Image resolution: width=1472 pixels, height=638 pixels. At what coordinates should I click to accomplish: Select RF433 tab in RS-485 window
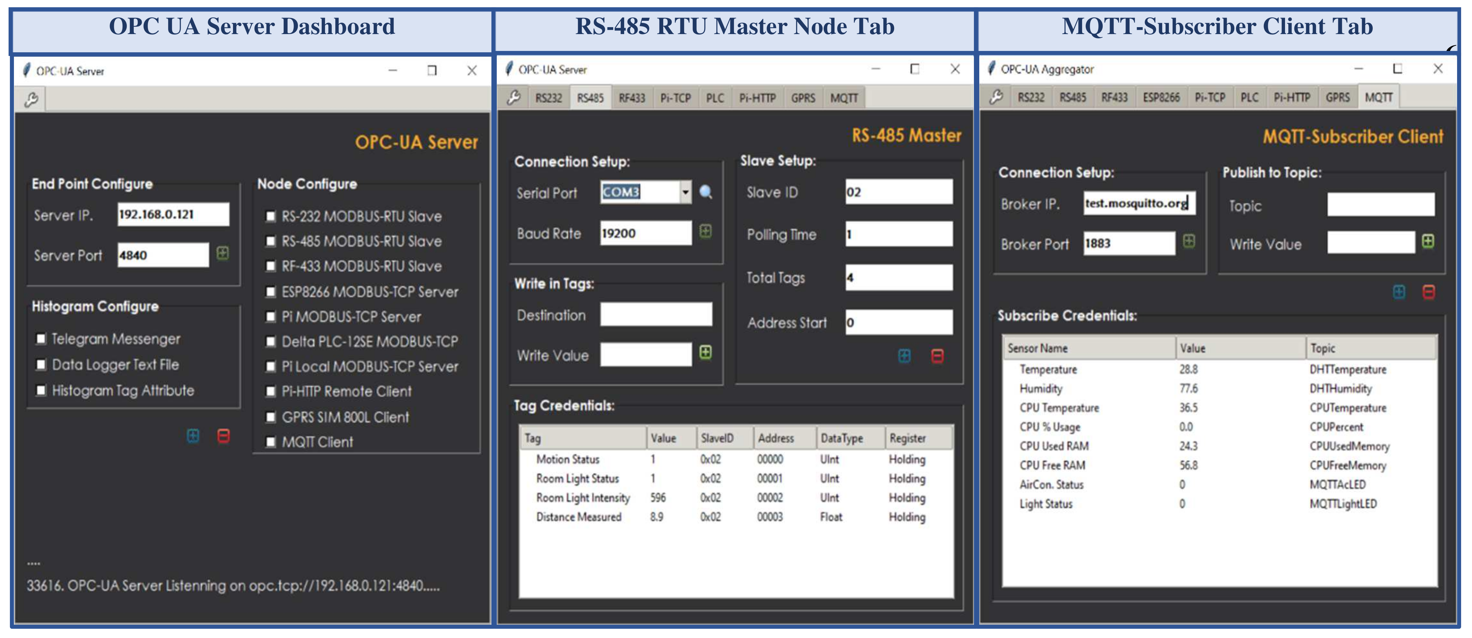tap(632, 98)
